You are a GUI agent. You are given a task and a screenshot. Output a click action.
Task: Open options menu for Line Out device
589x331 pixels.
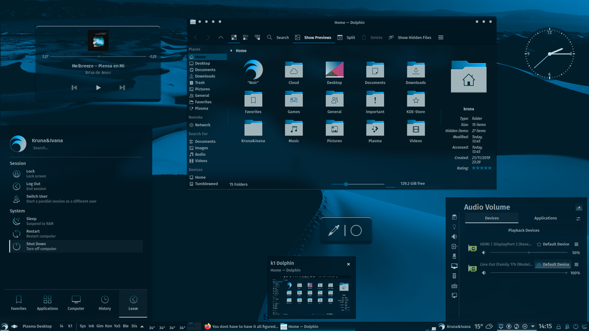pos(576,264)
